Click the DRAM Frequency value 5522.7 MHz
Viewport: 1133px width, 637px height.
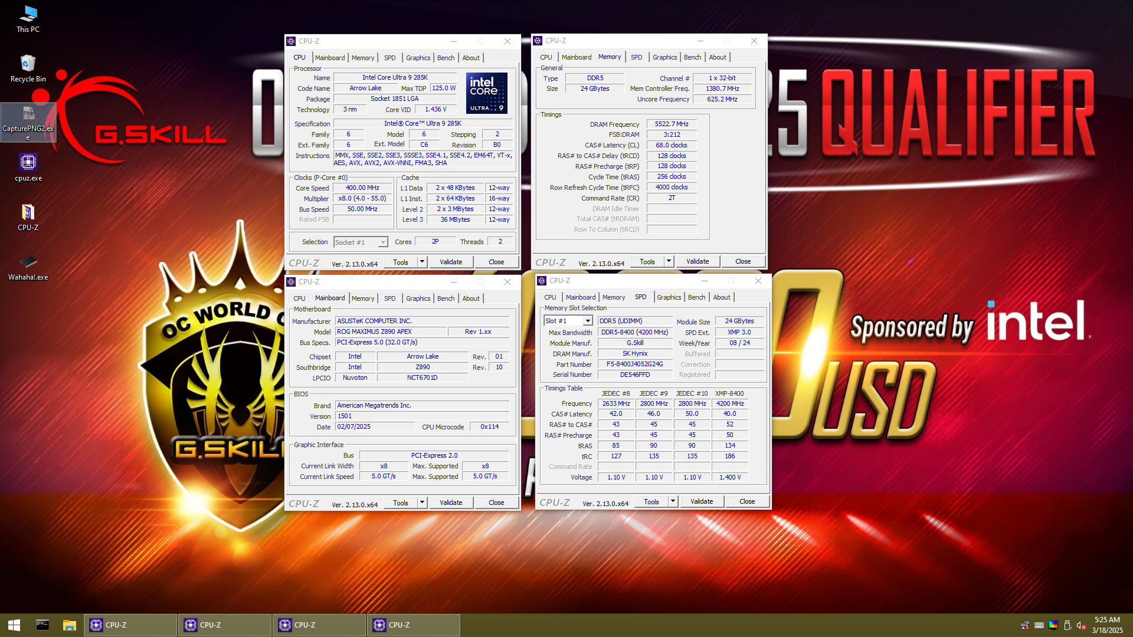pyautogui.click(x=672, y=124)
